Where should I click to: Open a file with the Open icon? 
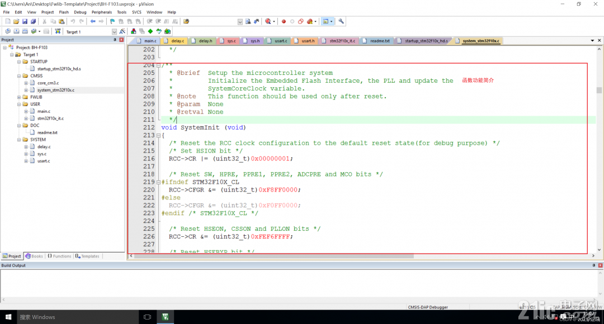pyautogui.click(x=16, y=22)
